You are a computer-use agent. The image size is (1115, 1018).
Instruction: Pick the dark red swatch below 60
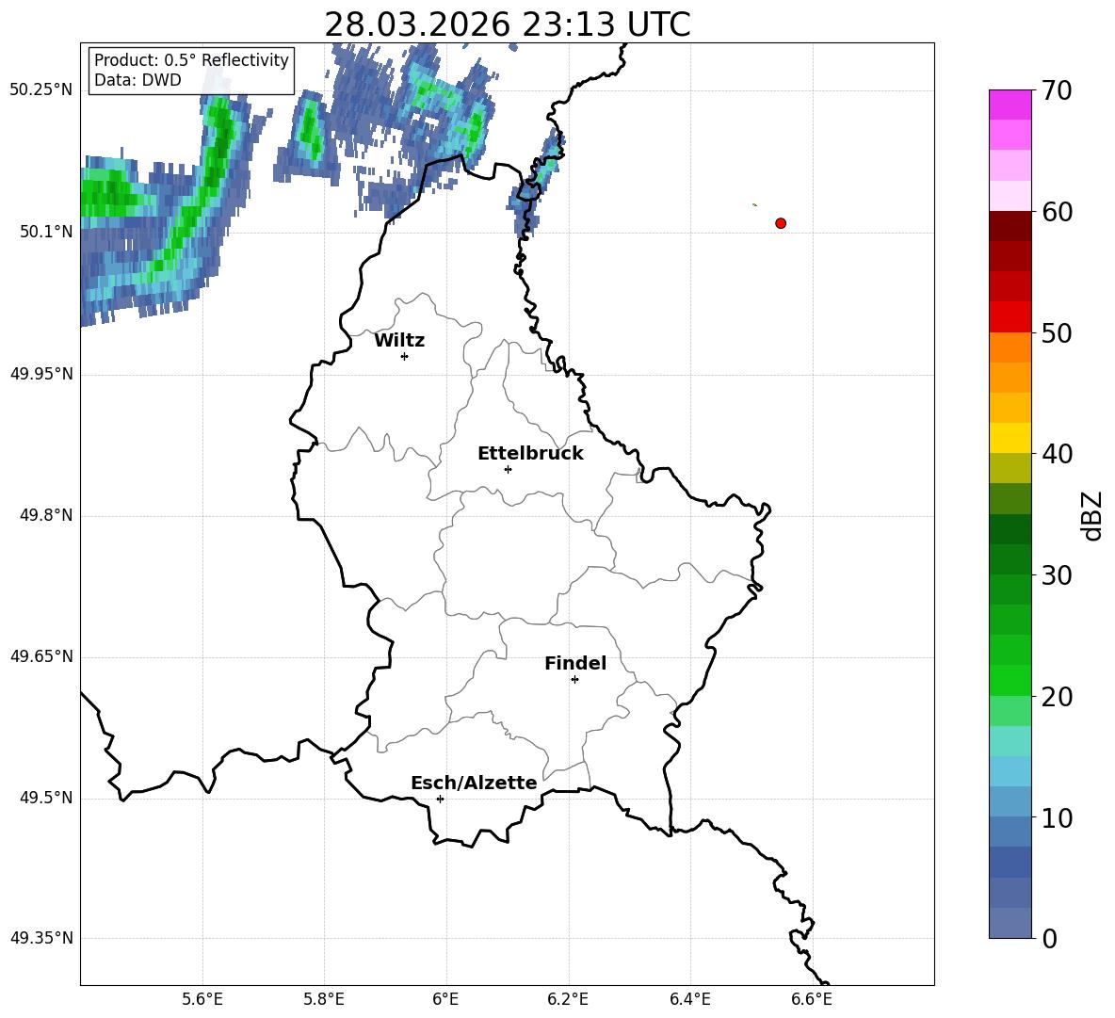(1010, 226)
